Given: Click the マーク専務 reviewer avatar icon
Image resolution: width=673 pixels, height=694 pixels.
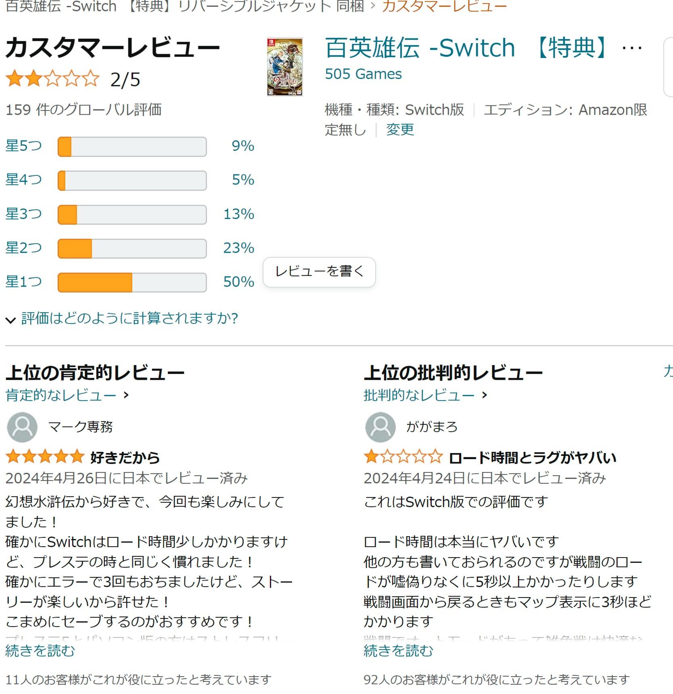Looking at the screenshot, I should coord(22,427).
